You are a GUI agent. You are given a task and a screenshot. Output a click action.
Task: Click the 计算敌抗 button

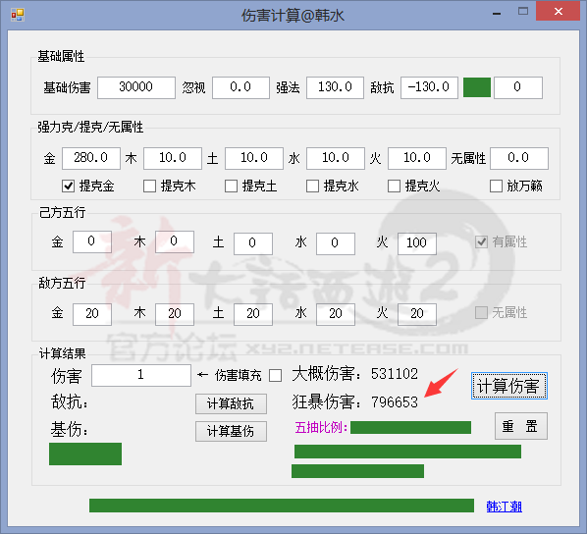click(x=231, y=403)
